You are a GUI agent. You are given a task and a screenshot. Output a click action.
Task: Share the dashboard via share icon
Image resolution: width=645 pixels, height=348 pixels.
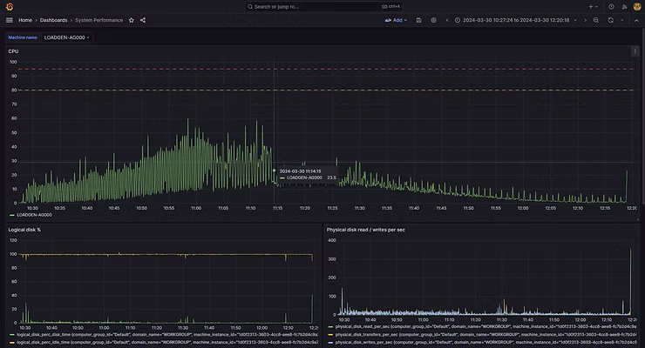pyautogui.click(x=143, y=20)
